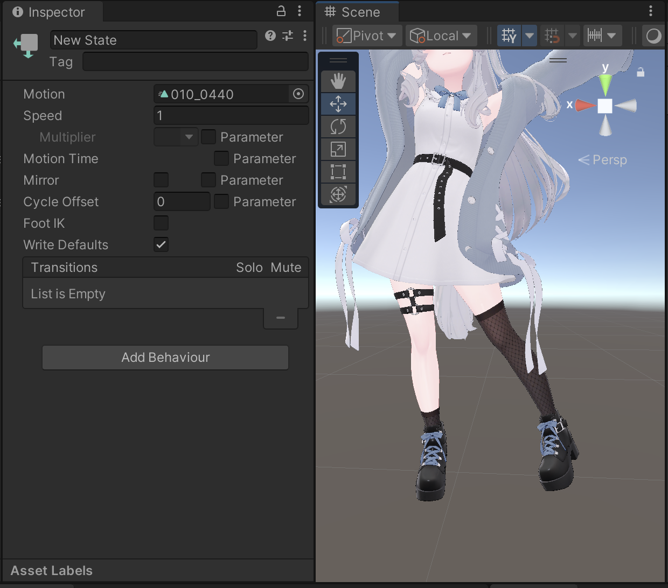
Task: Click the Mute column label
Action: pyautogui.click(x=286, y=268)
